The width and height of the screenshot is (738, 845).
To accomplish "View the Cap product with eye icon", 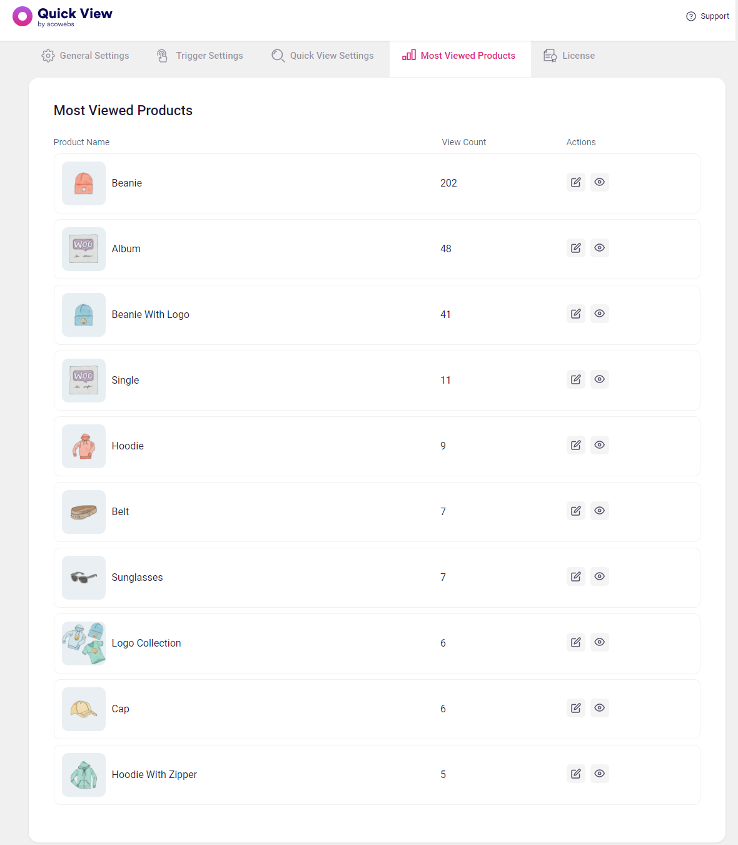I will [600, 708].
